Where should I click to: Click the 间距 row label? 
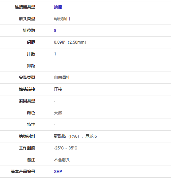coord(31,42)
